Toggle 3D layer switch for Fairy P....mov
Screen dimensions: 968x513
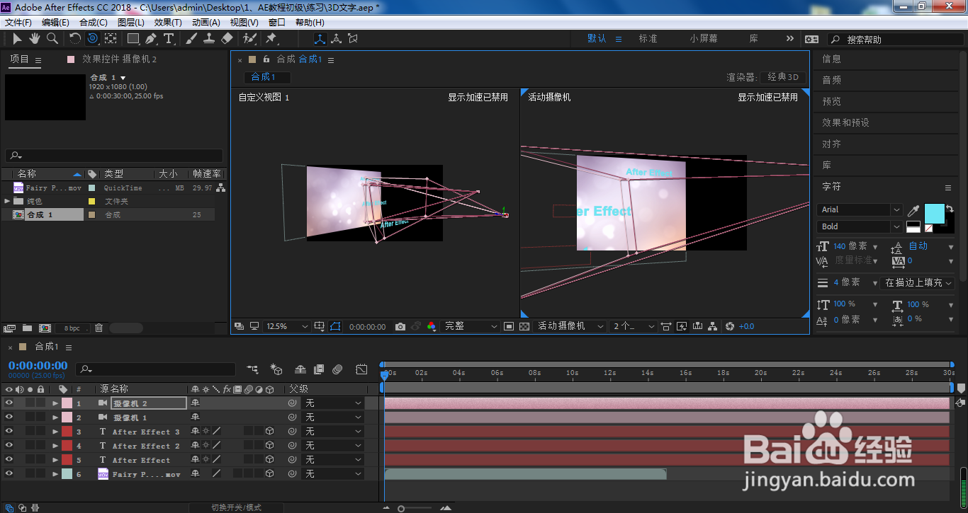(270, 473)
